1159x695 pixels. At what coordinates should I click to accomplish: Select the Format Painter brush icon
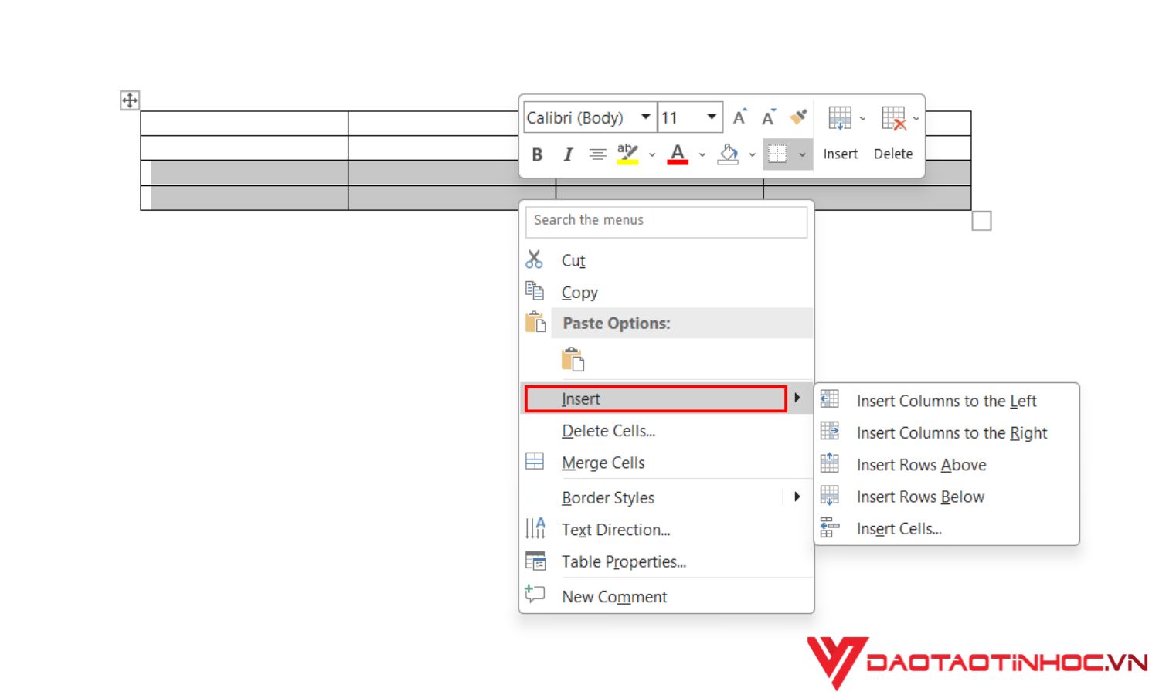[798, 117]
